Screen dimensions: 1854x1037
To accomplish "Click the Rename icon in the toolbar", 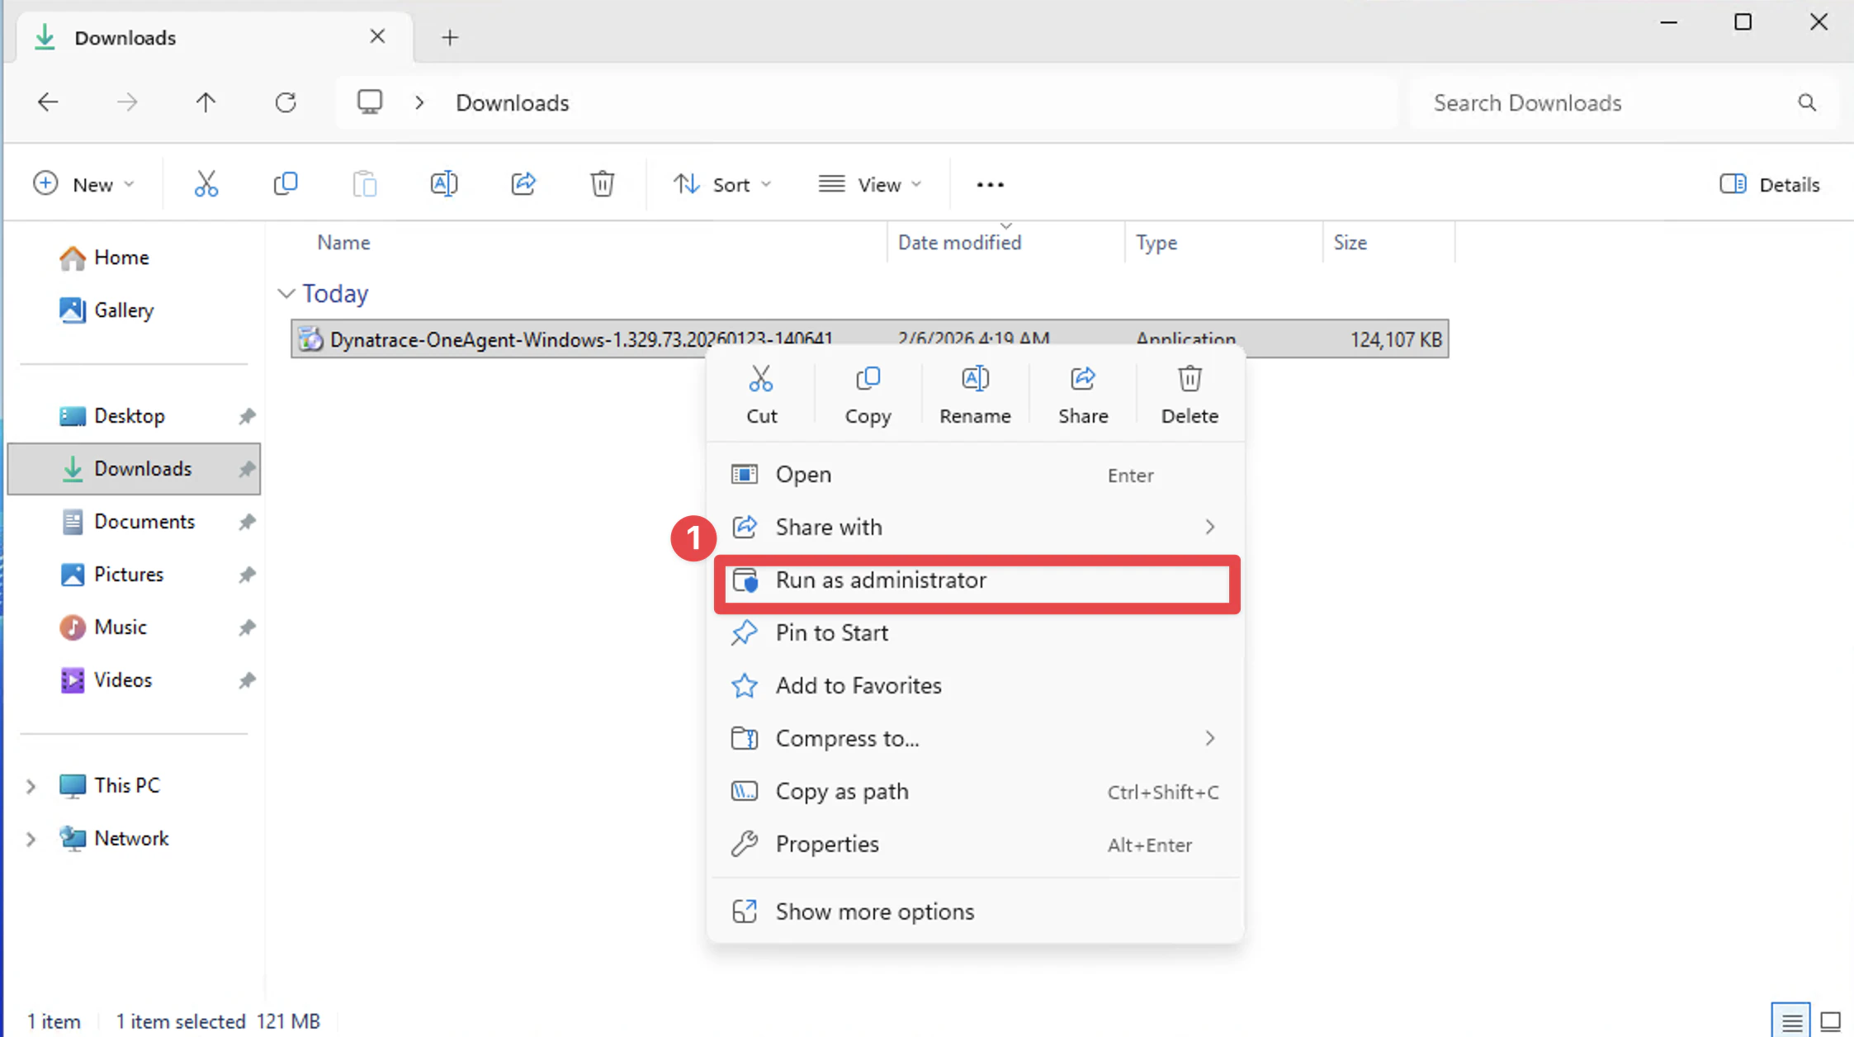I will tap(444, 184).
